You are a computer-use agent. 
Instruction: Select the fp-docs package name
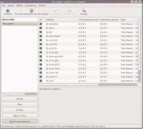click(x=50, y=28)
